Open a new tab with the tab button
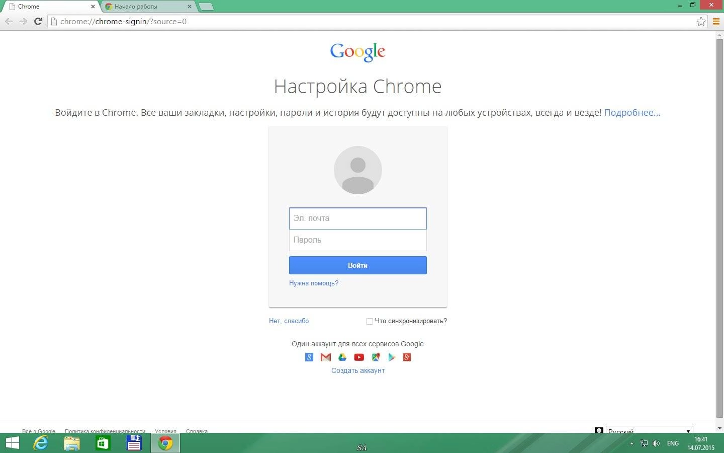Image resolution: width=724 pixels, height=453 pixels. coord(206,7)
